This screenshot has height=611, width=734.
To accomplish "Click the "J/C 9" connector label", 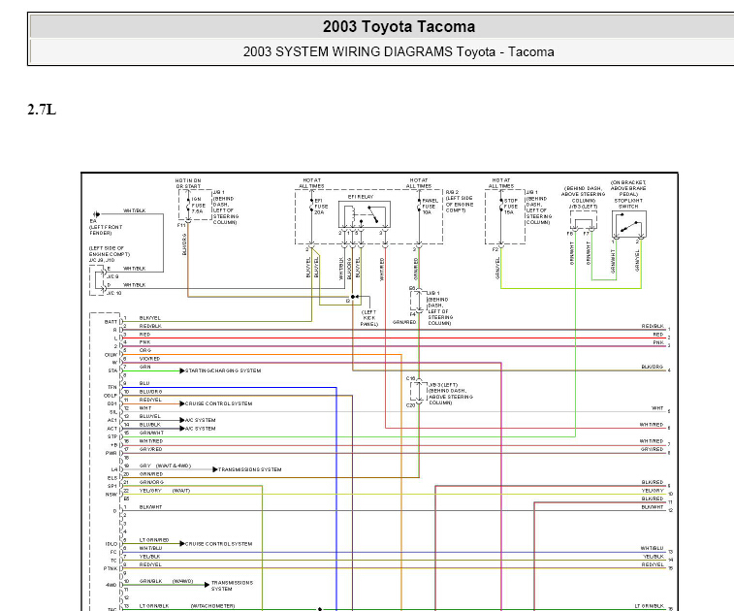I will [112, 276].
